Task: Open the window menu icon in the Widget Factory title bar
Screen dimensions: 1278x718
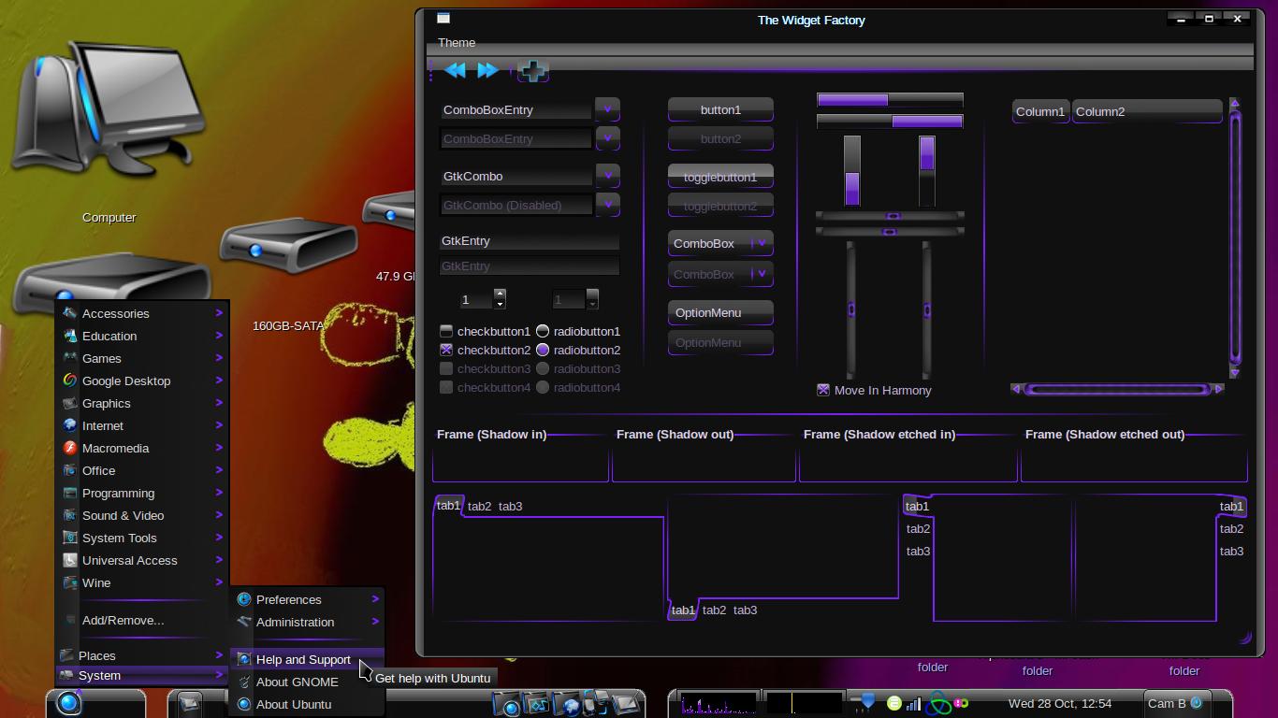Action: [443, 18]
